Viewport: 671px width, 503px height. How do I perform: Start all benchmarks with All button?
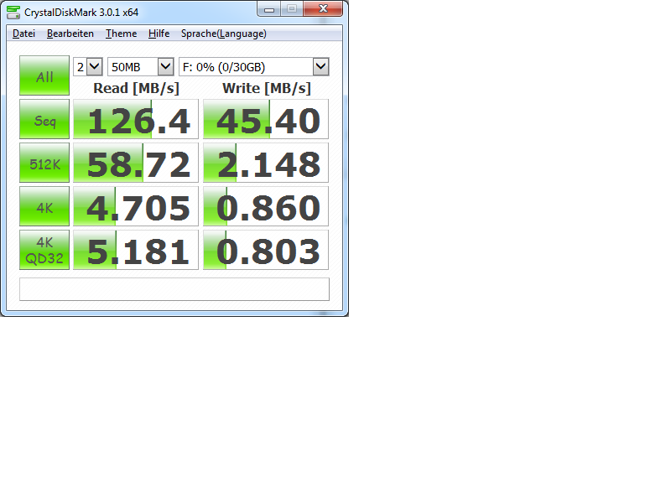(44, 75)
